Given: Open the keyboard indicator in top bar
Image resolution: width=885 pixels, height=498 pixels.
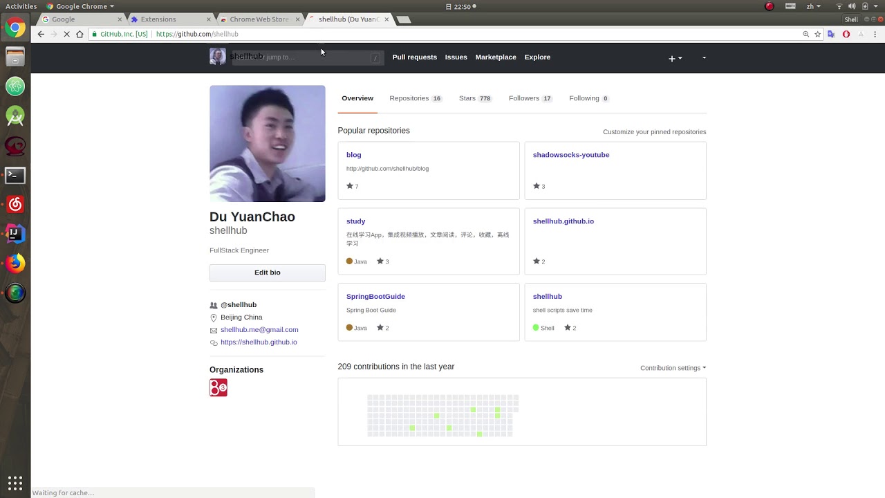Looking at the screenshot, I should click(x=791, y=6).
